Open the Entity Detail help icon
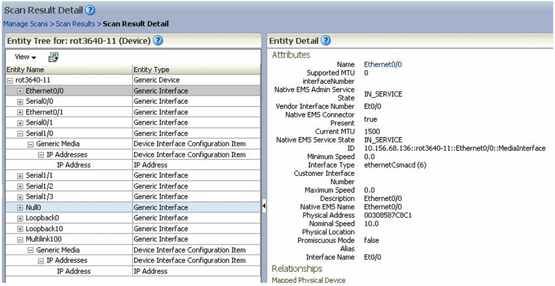 (325, 41)
